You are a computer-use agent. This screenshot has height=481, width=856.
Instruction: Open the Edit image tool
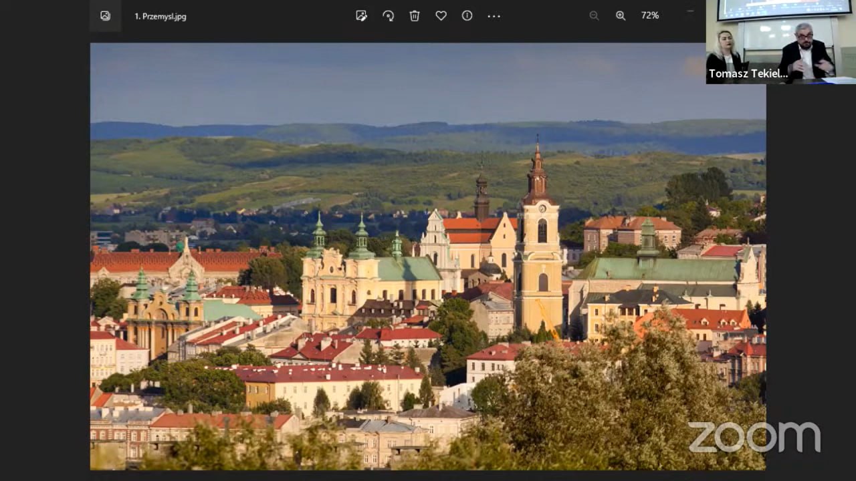(x=362, y=15)
